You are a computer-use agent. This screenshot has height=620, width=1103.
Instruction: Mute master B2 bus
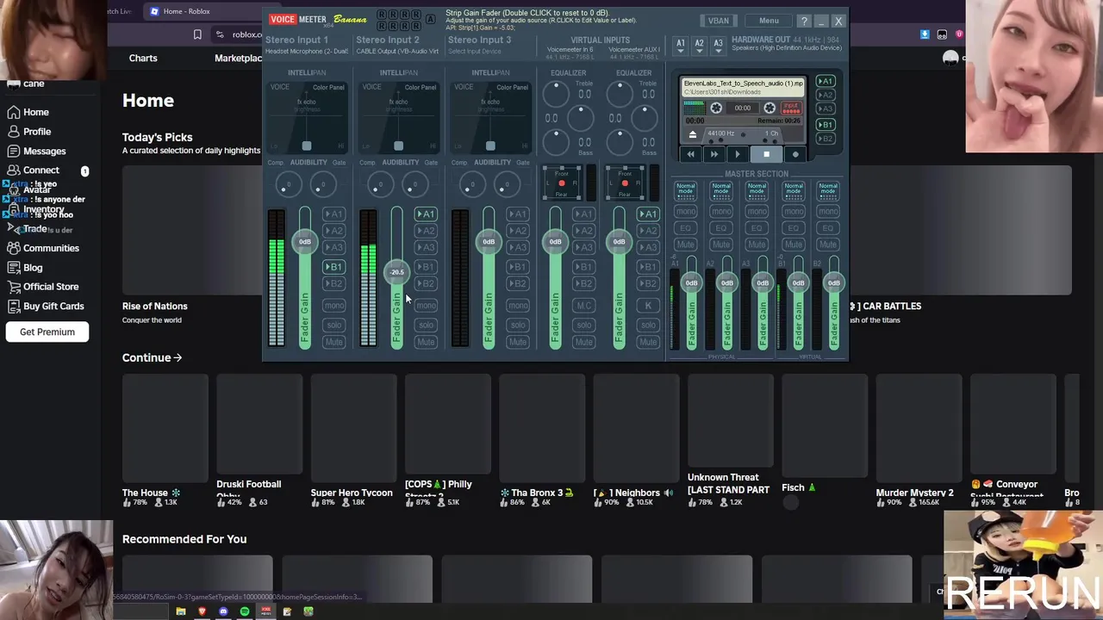pyautogui.click(x=828, y=245)
